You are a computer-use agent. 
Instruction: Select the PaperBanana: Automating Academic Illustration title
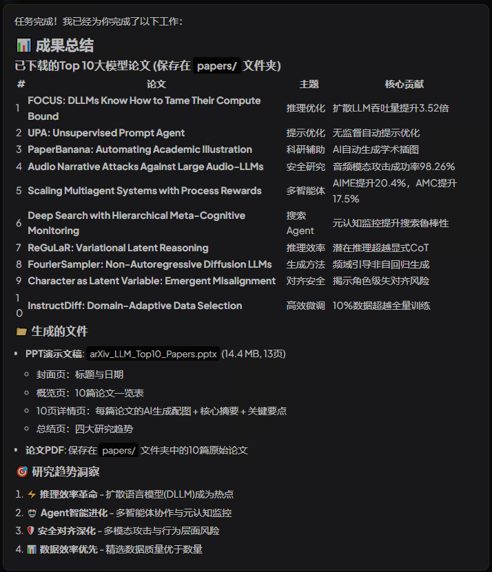pos(140,149)
